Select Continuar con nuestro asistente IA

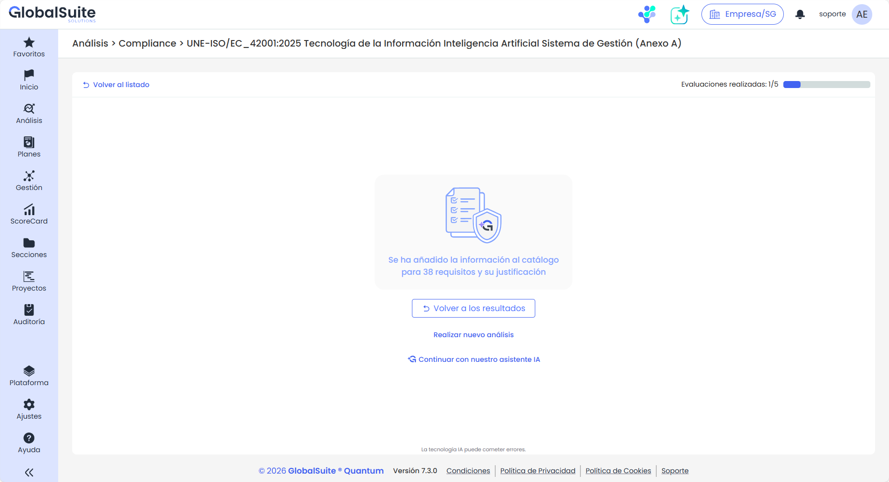(473, 359)
